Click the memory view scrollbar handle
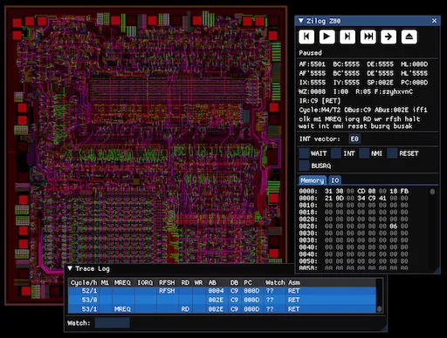447x338 pixels. 432,192
